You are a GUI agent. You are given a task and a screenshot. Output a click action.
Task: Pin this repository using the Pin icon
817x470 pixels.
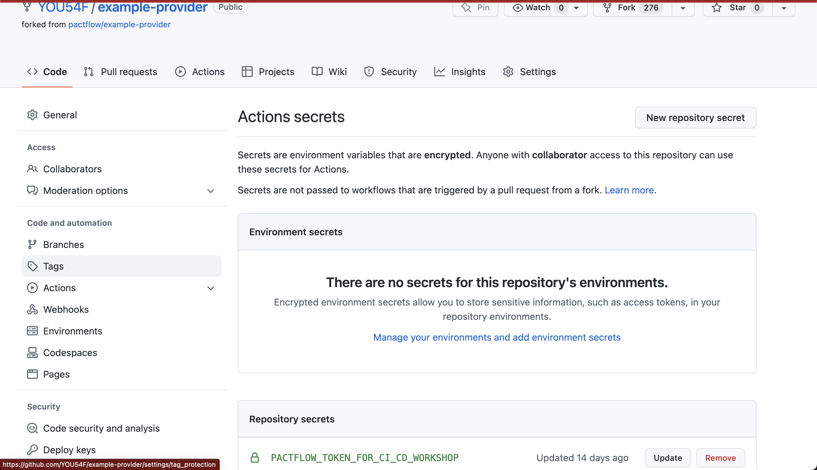click(x=466, y=7)
